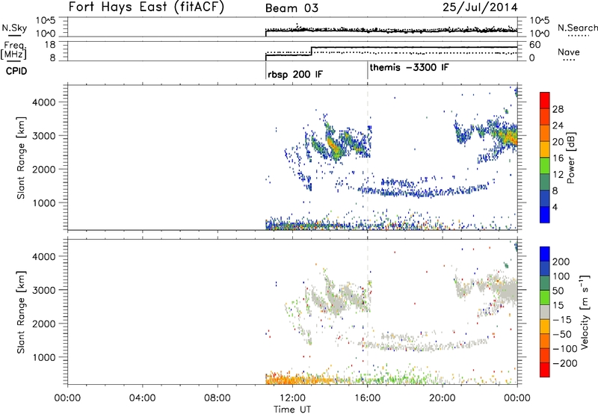
Task: Click the "Fort Hays East (fitACF)" title
Action: click(x=146, y=7)
